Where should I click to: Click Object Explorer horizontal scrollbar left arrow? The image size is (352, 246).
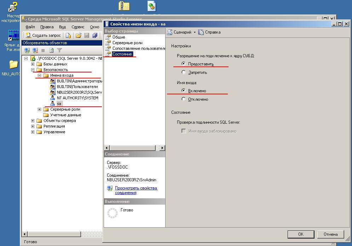(25, 234)
